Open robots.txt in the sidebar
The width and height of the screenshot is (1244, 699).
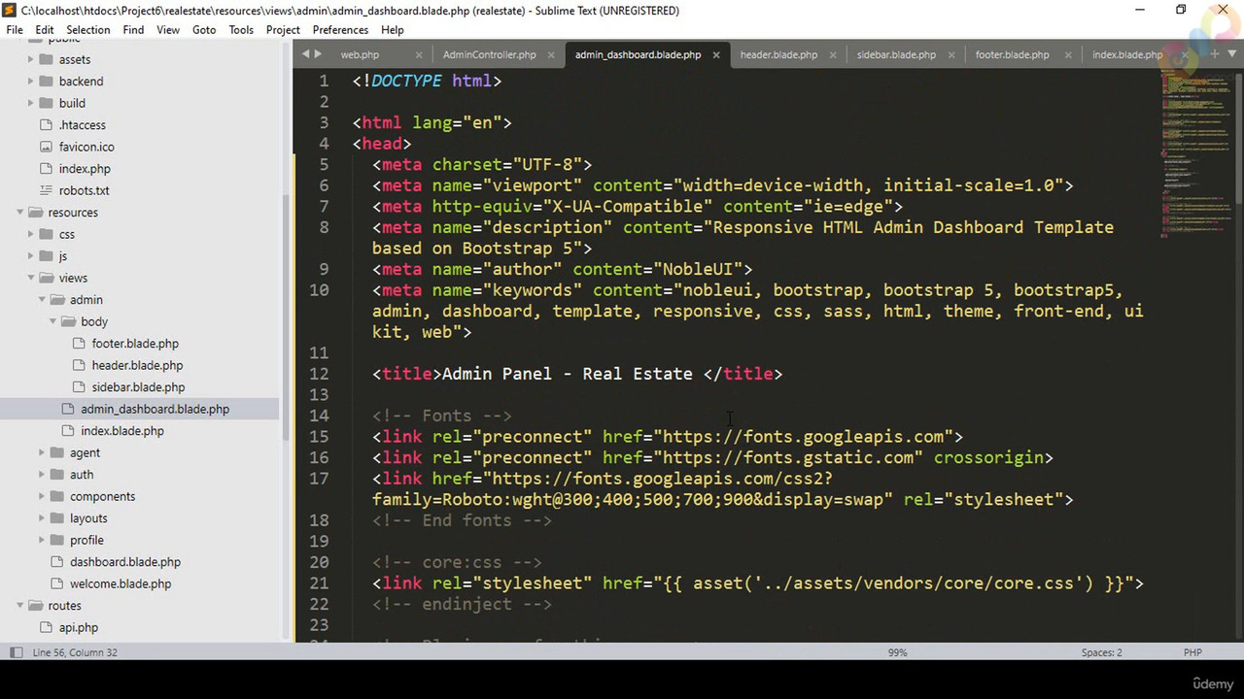[x=84, y=190]
